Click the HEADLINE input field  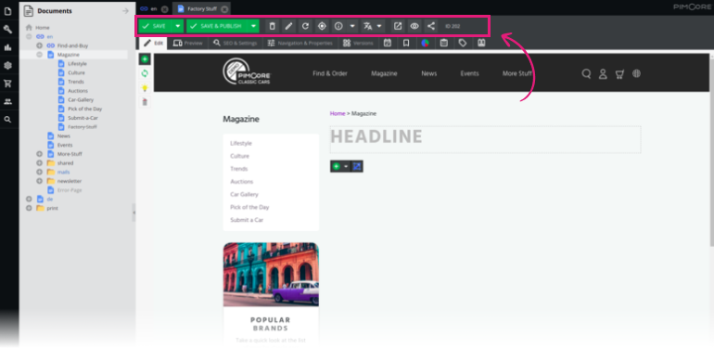coord(485,139)
